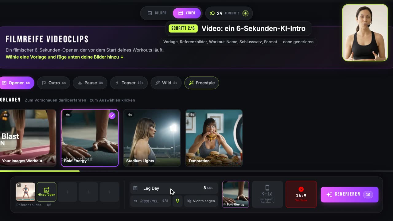
Task: Switch to the Bilder mode tab
Action: (157, 13)
